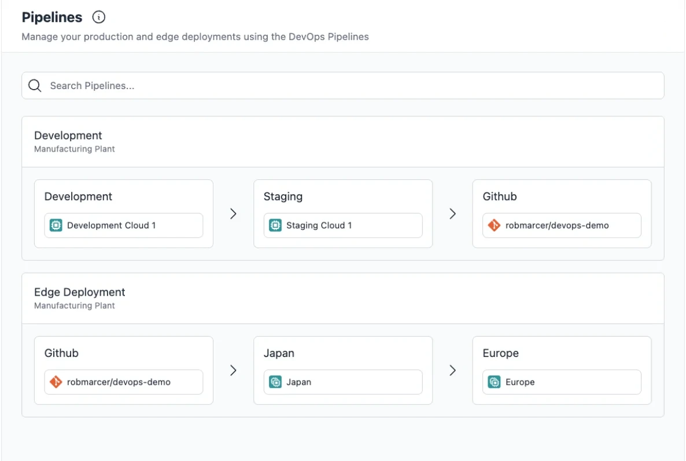Viewport: 686px width, 461px height.
Task: Click the Europe stage title
Action: pos(501,353)
